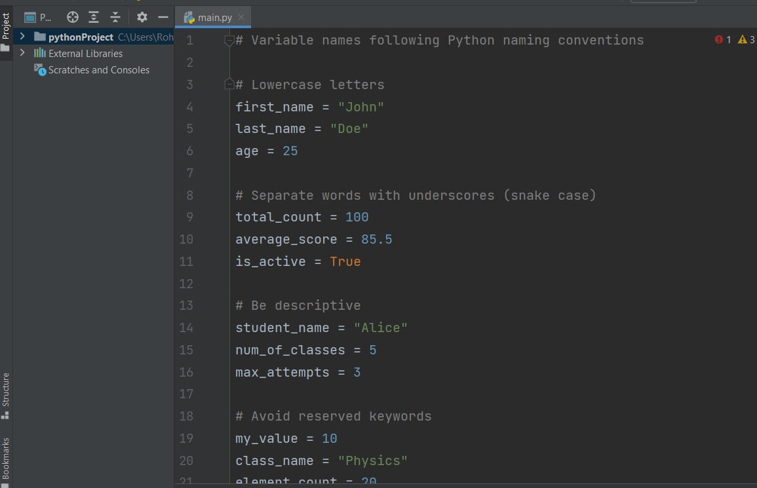This screenshot has height=488, width=757.
Task: Click the External Libraries icon
Action: coord(41,53)
